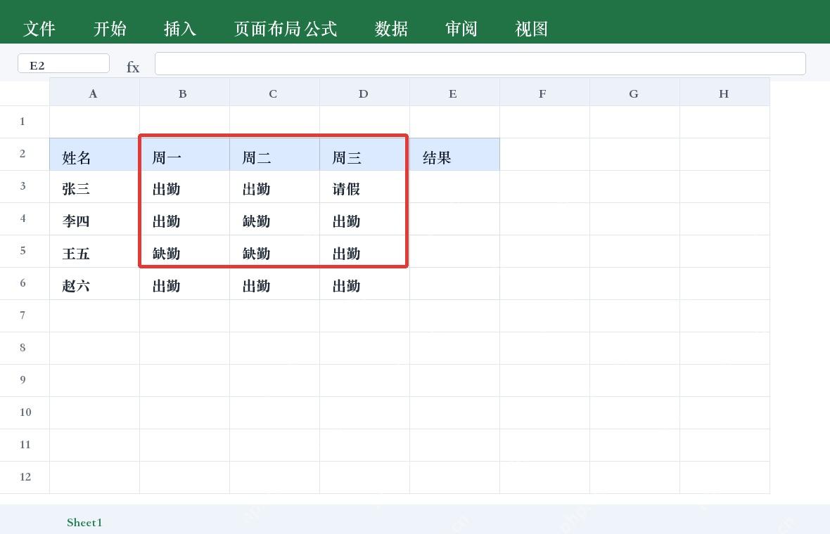Select row 2 header
Screen dimensions: 830x534
point(25,154)
